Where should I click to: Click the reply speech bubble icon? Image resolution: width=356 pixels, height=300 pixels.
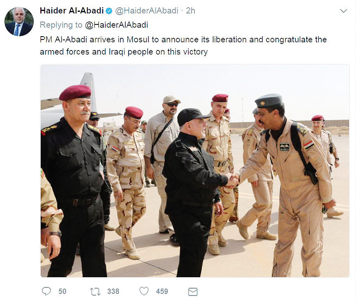click(46, 291)
